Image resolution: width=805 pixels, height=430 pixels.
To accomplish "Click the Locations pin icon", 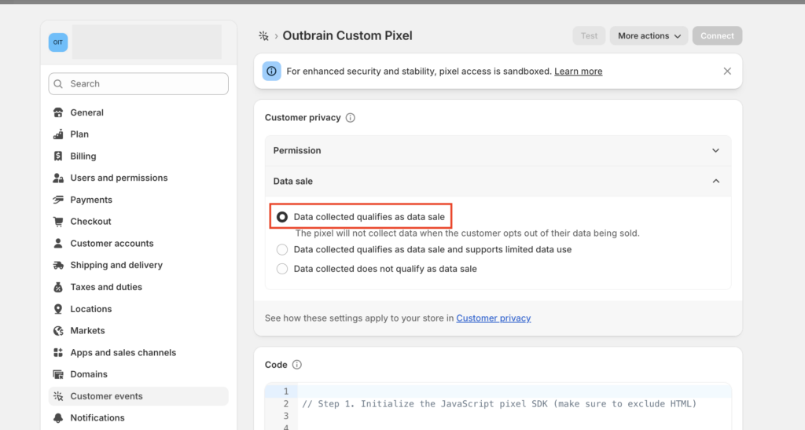I will (x=58, y=309).
